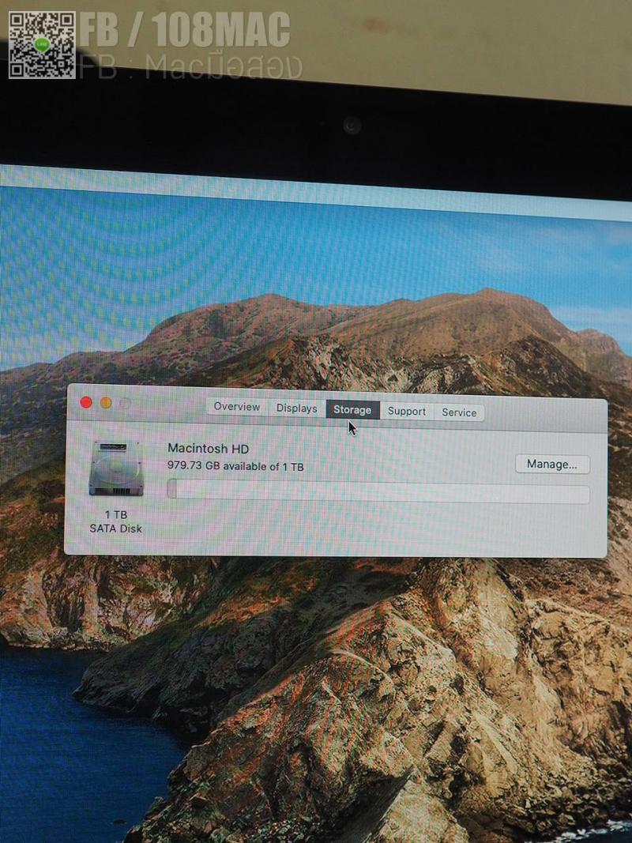The image size is (632, 843).
Task: Click the Manage... button
Action: [x=552, y=465]
